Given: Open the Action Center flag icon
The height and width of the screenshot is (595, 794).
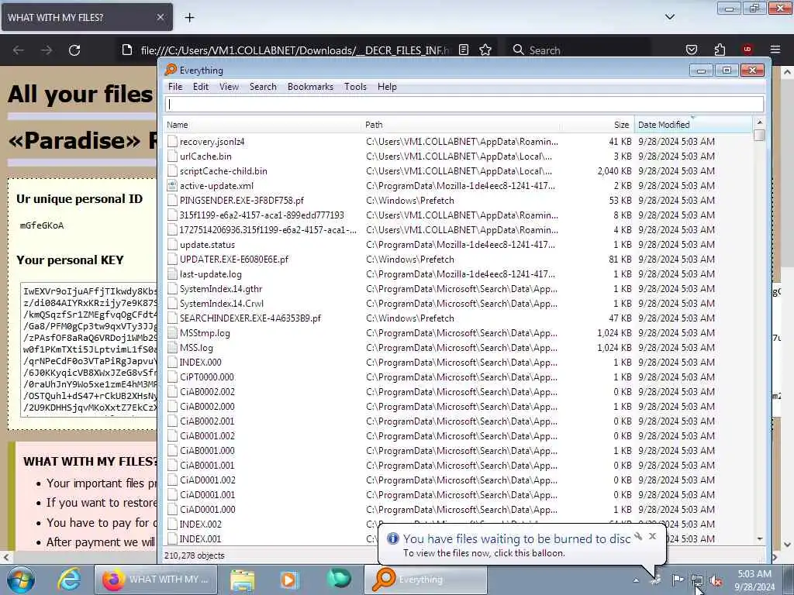Looking at the screenshot, I should pos(678,580).
